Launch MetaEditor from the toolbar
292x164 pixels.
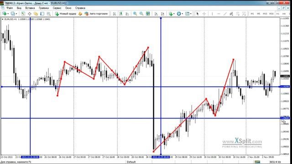point(80,14)
